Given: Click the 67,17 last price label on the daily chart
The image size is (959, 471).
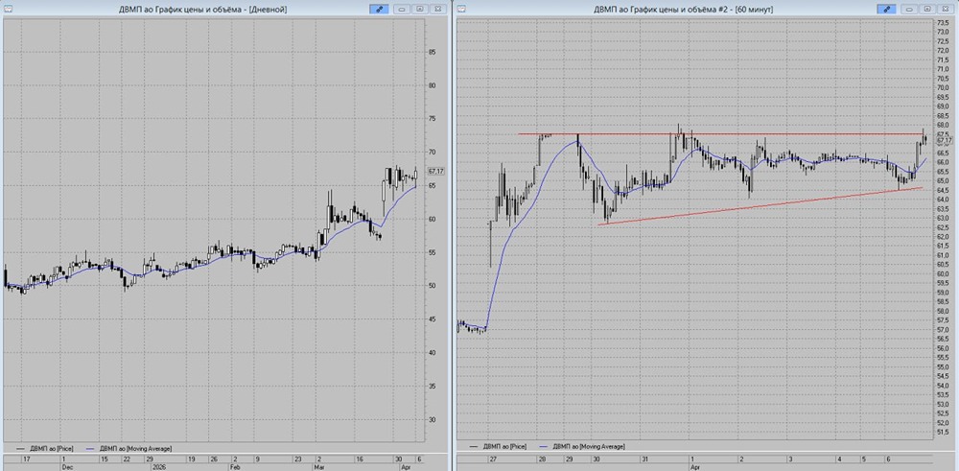Looking at the screenshot, I should 436,172.
